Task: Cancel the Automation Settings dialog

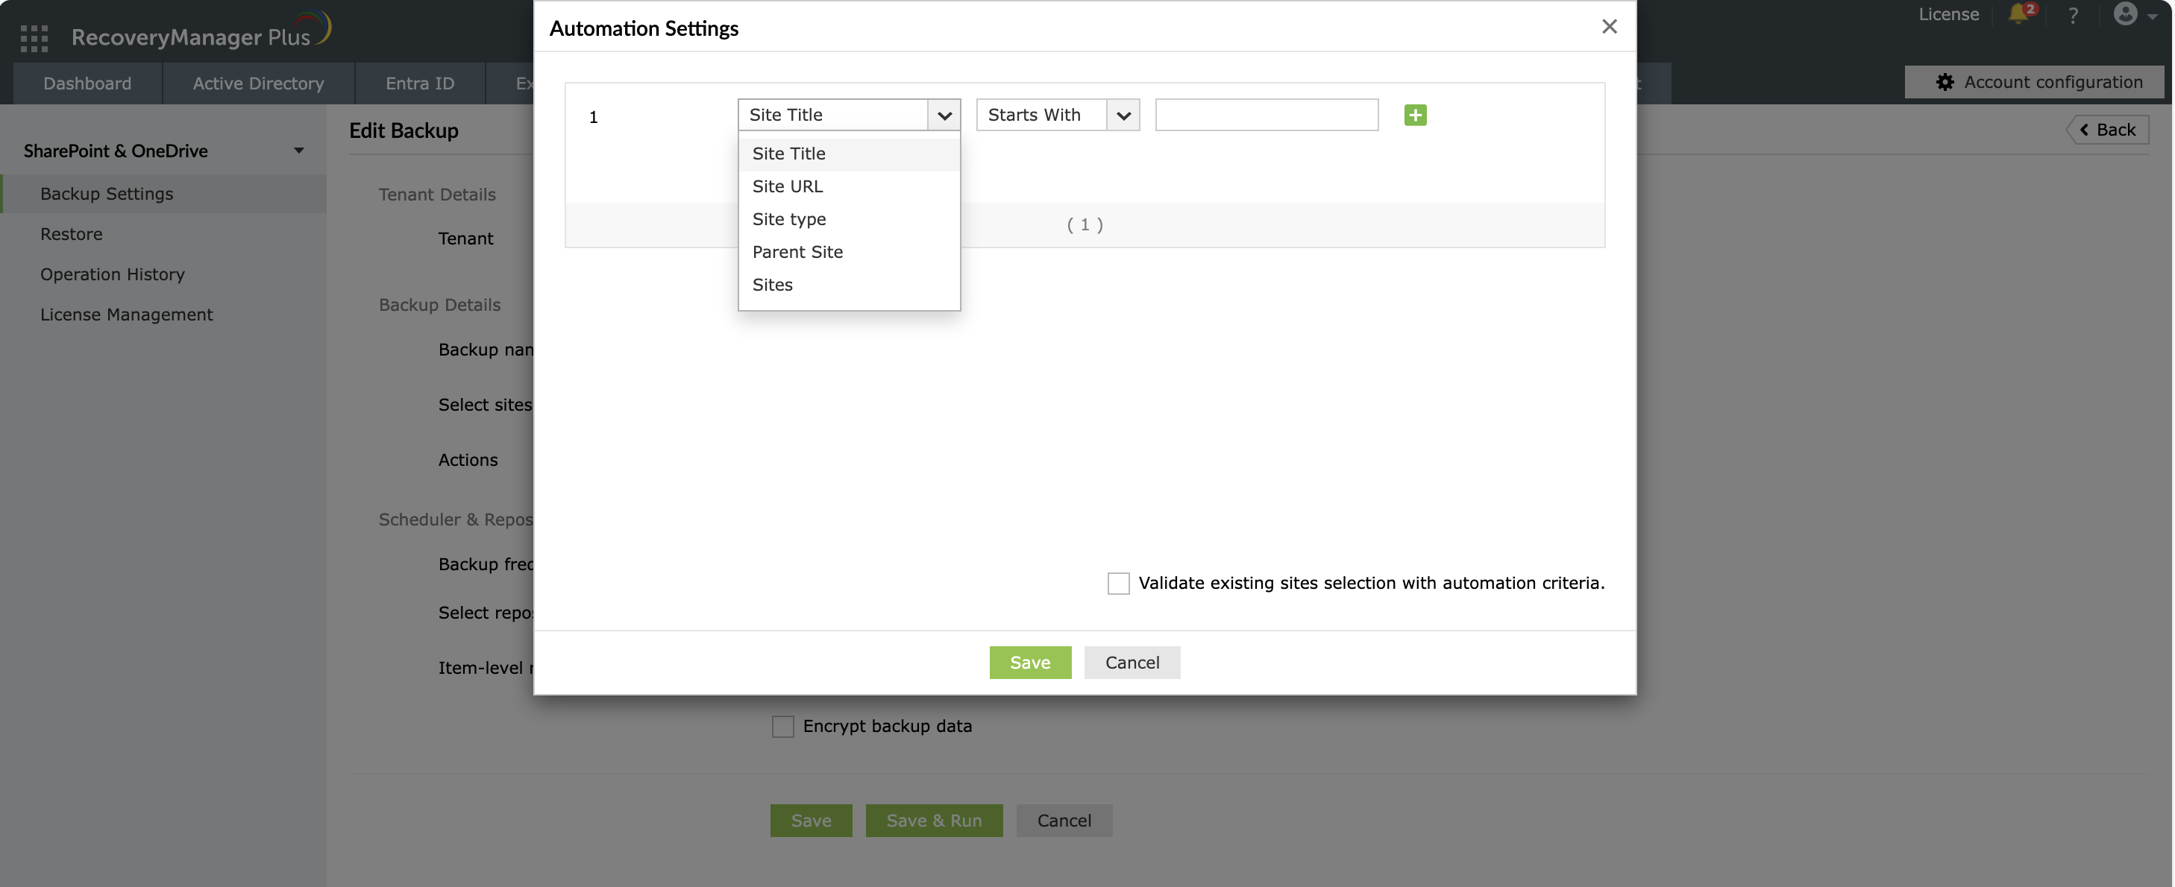Action: click(1132, 663)
